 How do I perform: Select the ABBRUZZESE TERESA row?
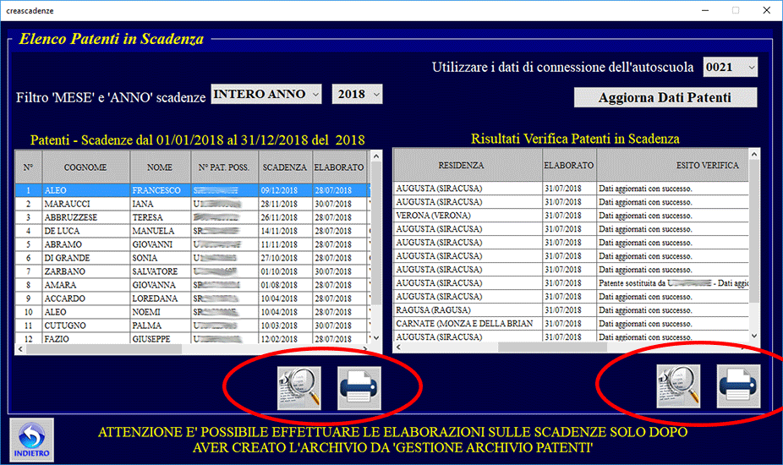click(194, 217)
